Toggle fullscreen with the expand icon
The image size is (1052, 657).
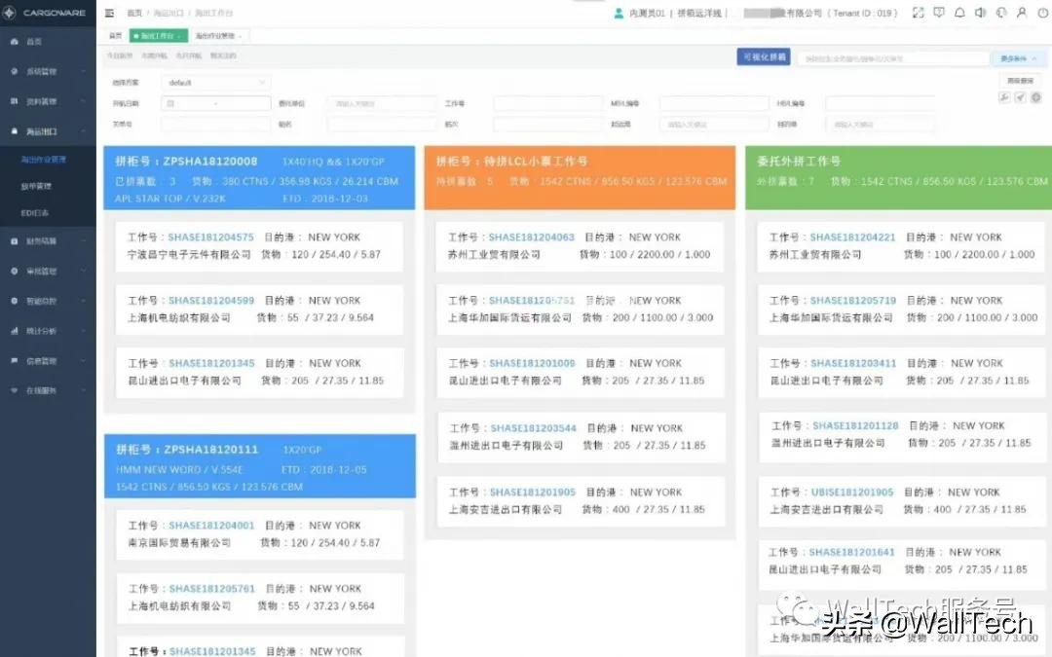919,12
